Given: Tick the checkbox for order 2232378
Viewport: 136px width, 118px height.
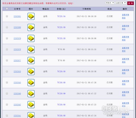Looking at the screenshot, I should coord(7,49).
